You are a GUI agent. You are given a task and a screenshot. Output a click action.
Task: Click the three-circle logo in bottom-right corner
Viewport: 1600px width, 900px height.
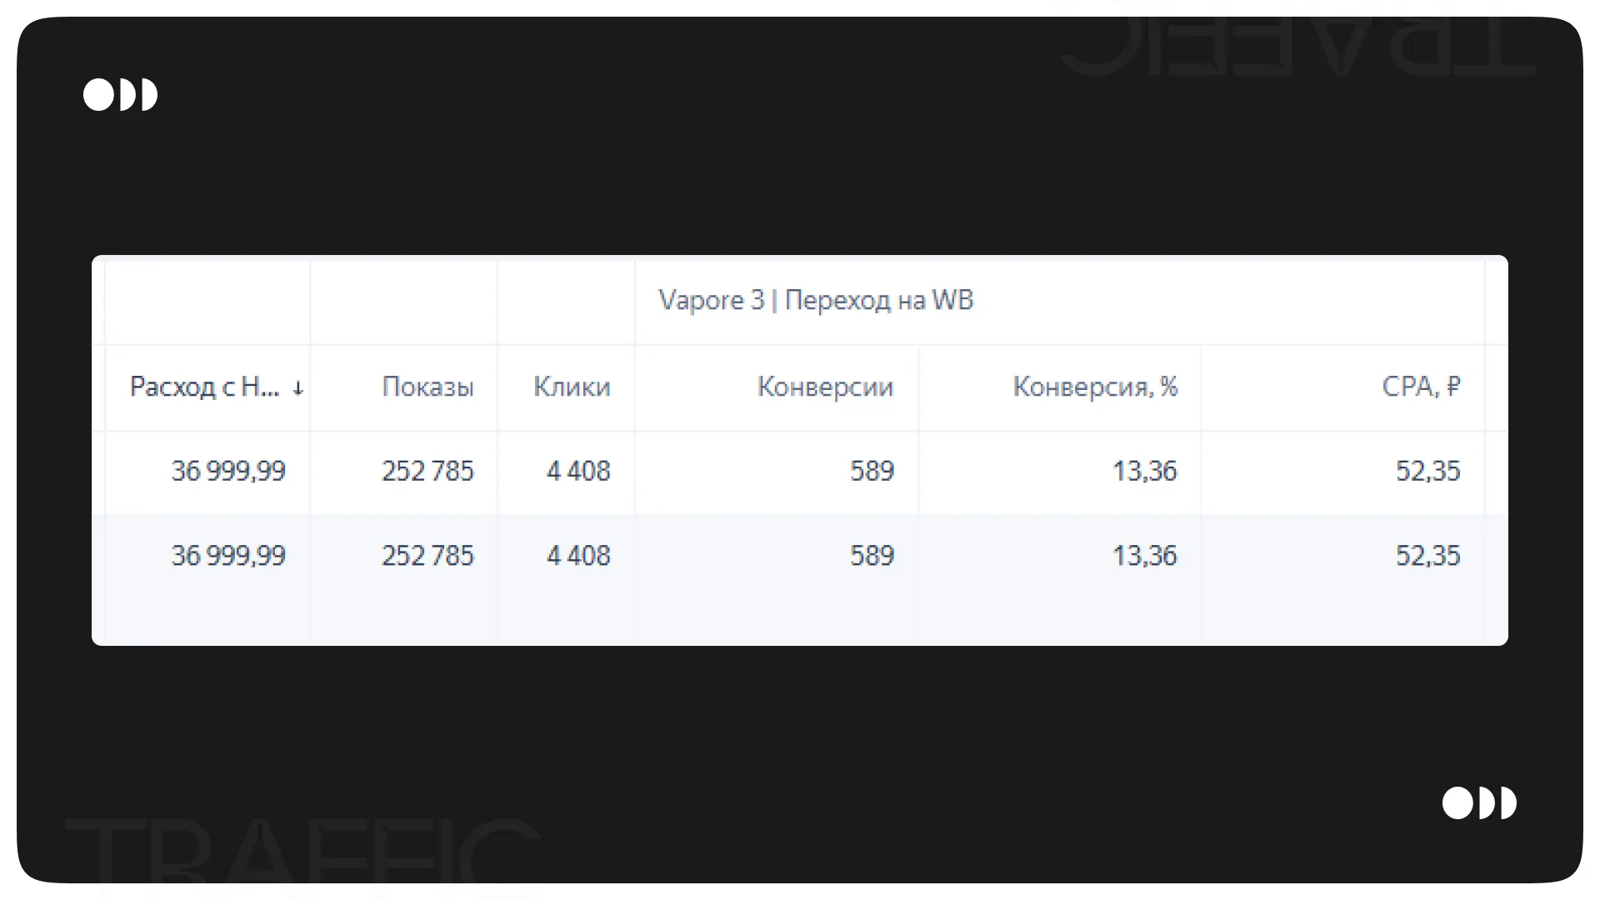click(1479, 803)
